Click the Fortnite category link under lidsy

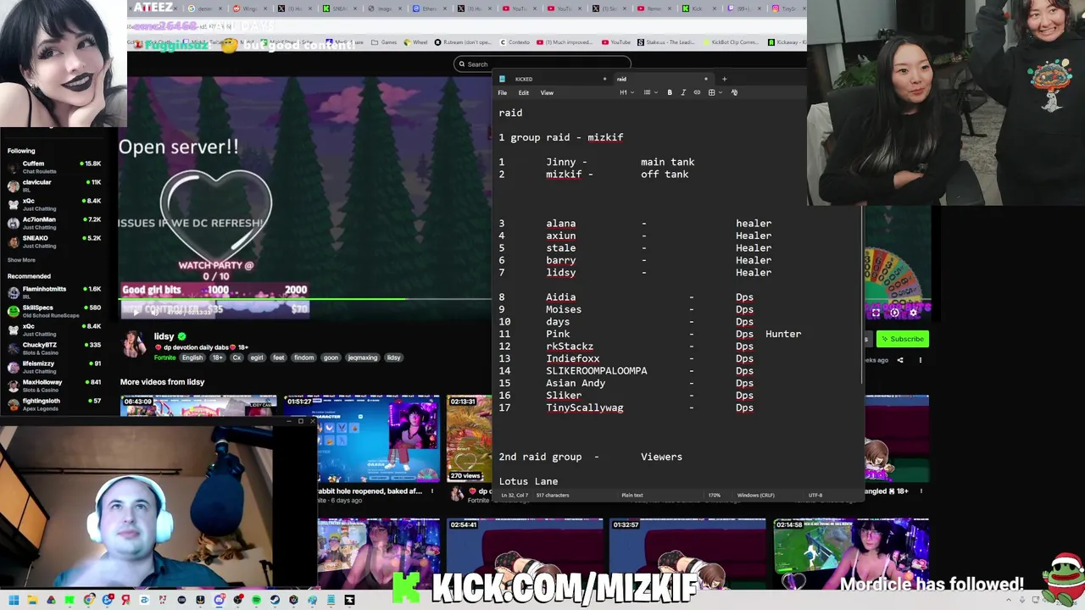click(164, 358)
